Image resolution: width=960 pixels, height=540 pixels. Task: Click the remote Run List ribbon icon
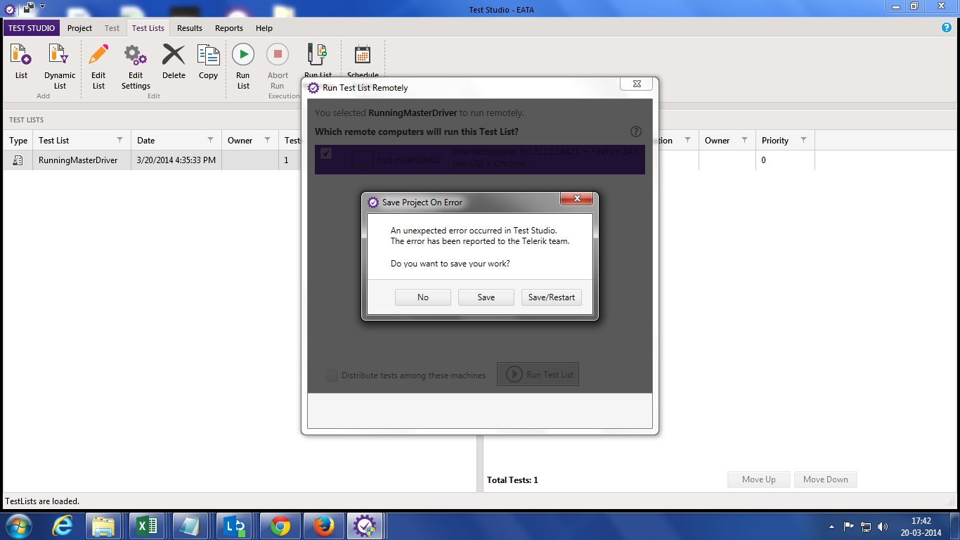318,60
